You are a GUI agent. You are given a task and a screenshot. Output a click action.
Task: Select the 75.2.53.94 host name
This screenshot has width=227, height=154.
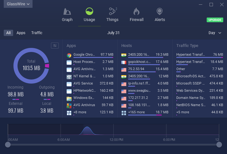[136, 69]
